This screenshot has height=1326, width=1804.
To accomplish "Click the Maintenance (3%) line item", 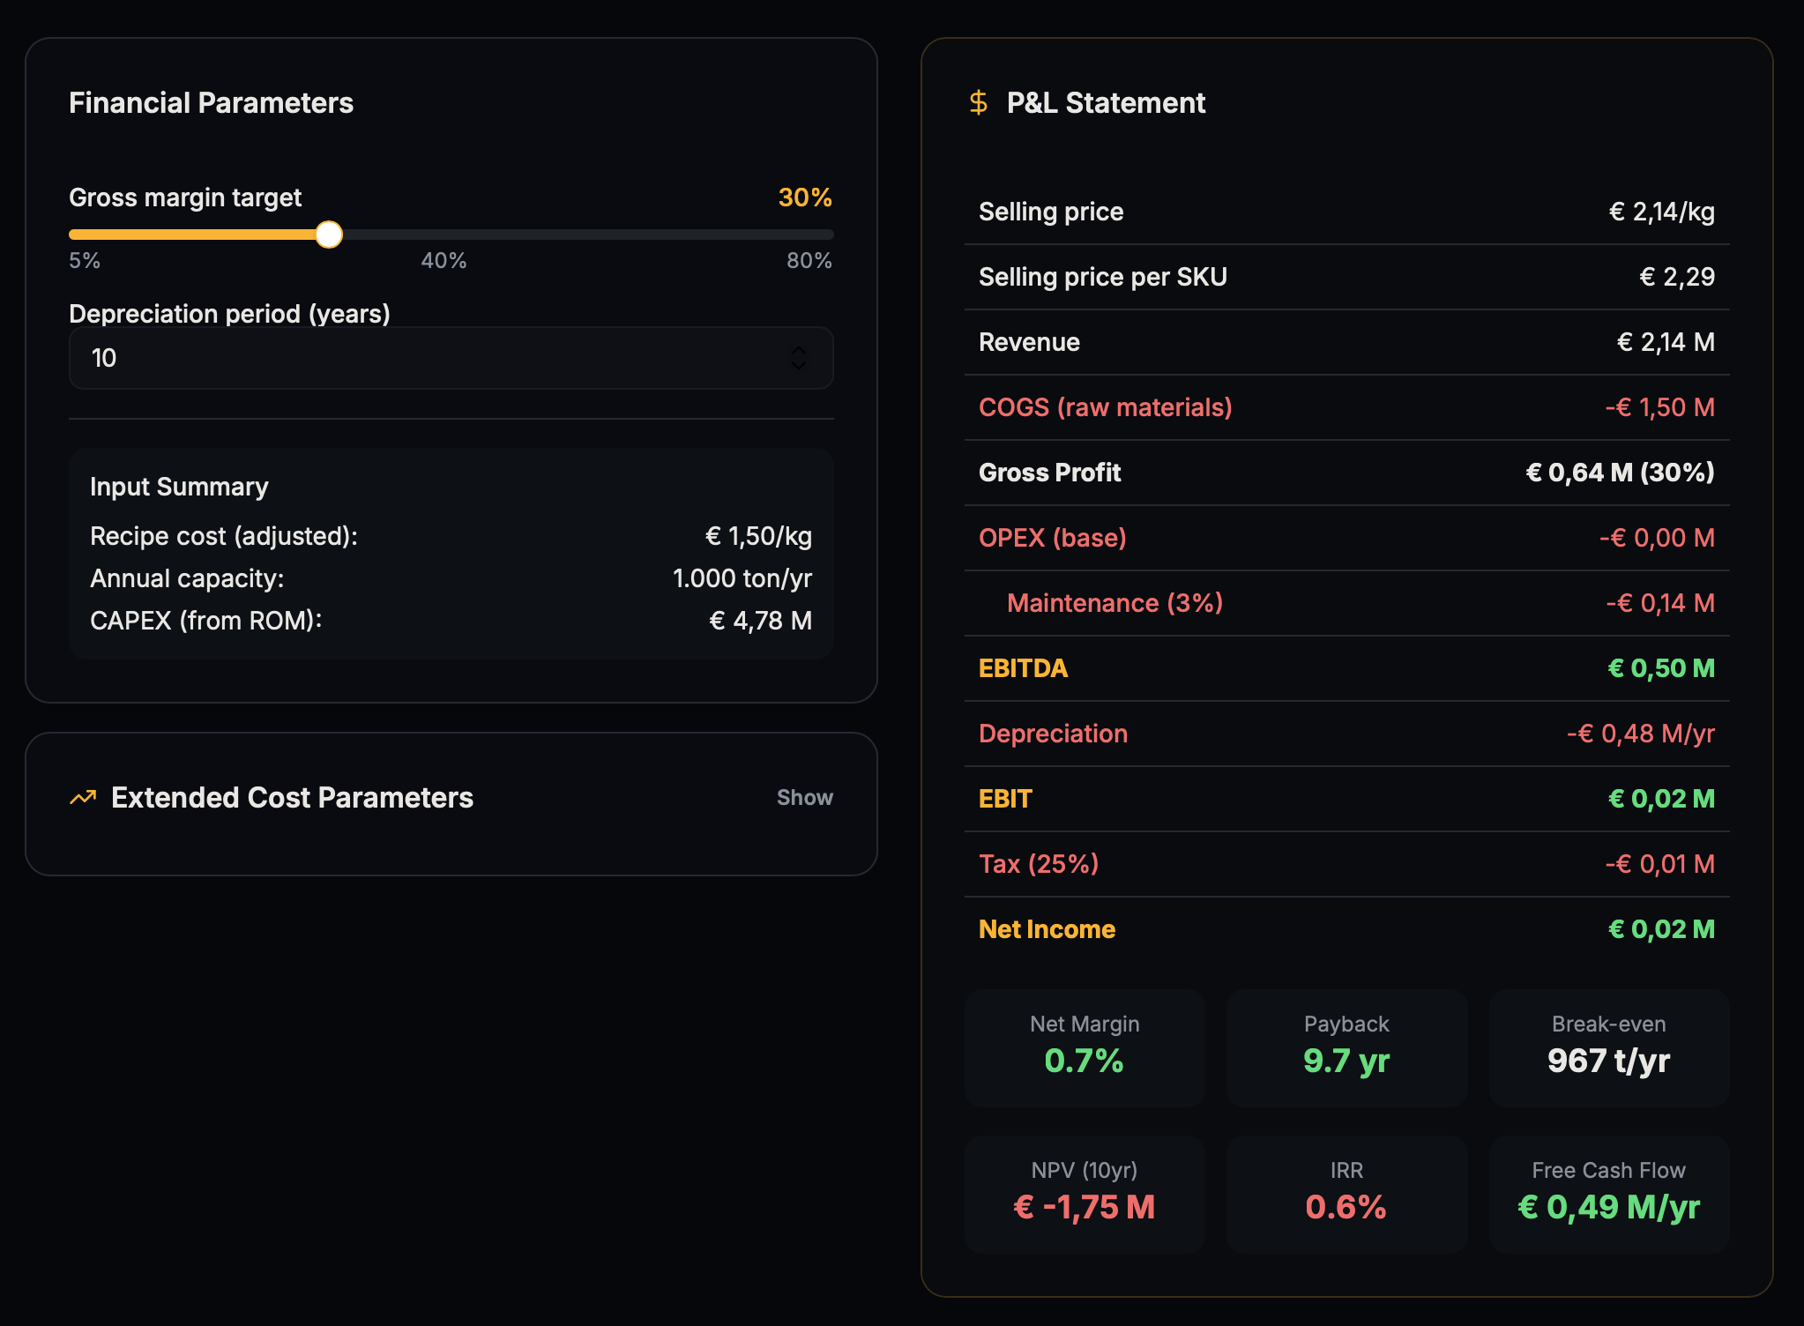I will point(1114,603).
